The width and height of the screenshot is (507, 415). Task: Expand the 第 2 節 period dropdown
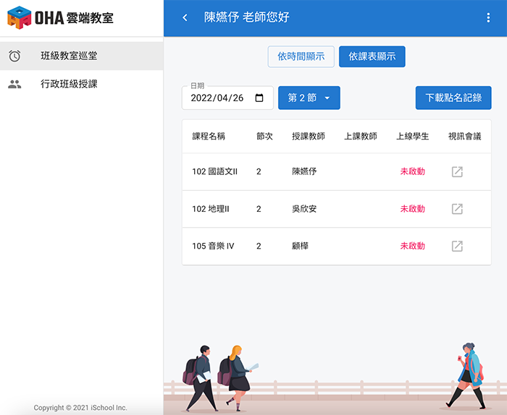(x=309, y=98)
